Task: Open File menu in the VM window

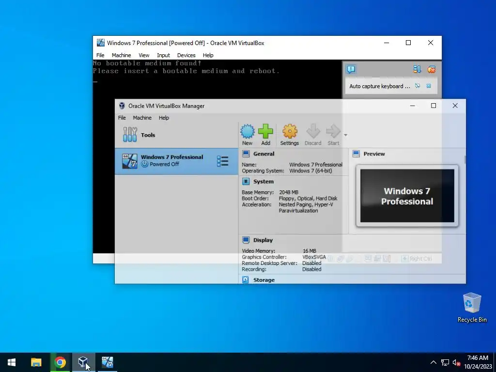Action: pyautogui.click(x=100, y=55)
